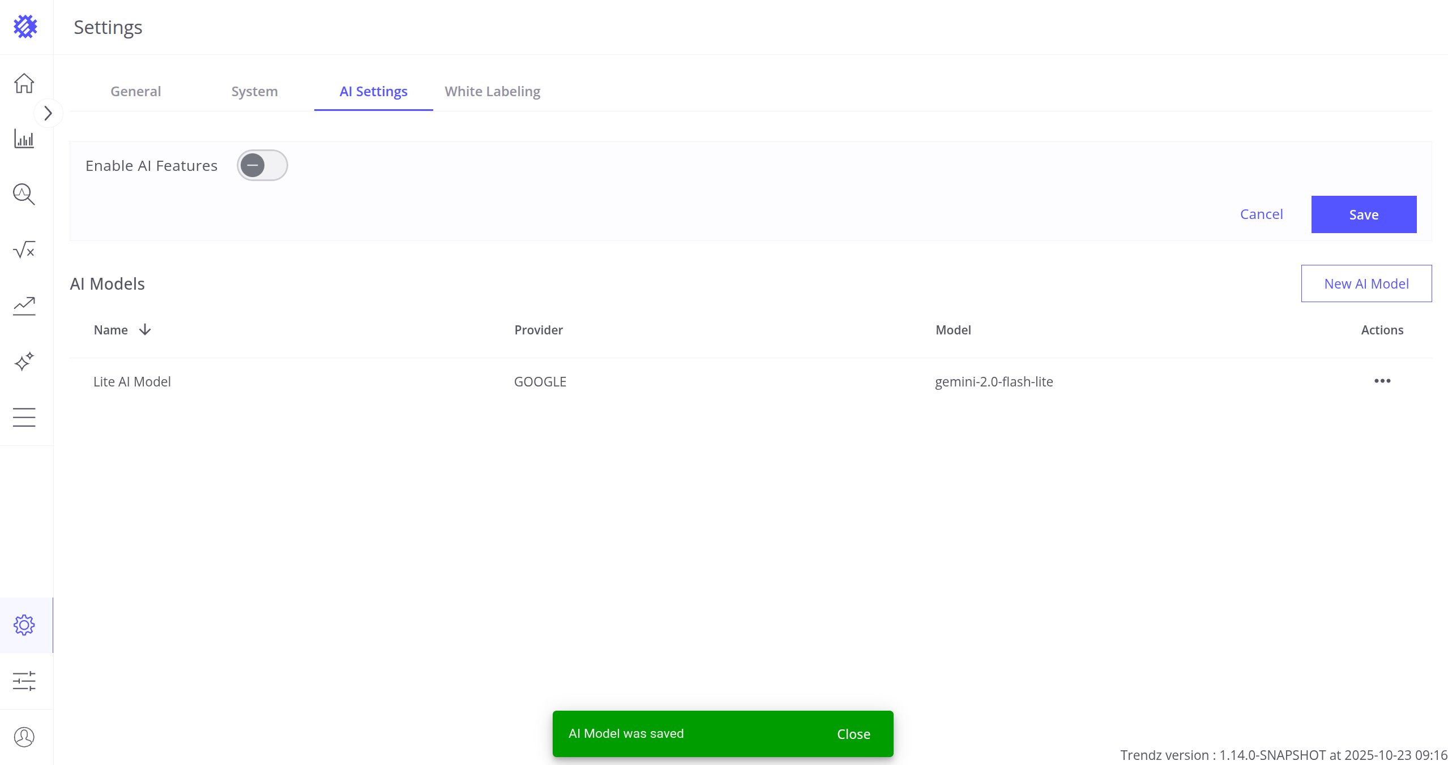This screenshot has height=765, width=1448.
Task: Click the hamburger lines icon in sidebar
Action: pyautogui.click(x=24, y=417)
